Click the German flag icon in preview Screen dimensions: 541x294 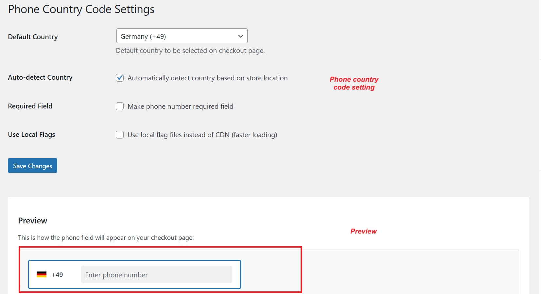42,274
